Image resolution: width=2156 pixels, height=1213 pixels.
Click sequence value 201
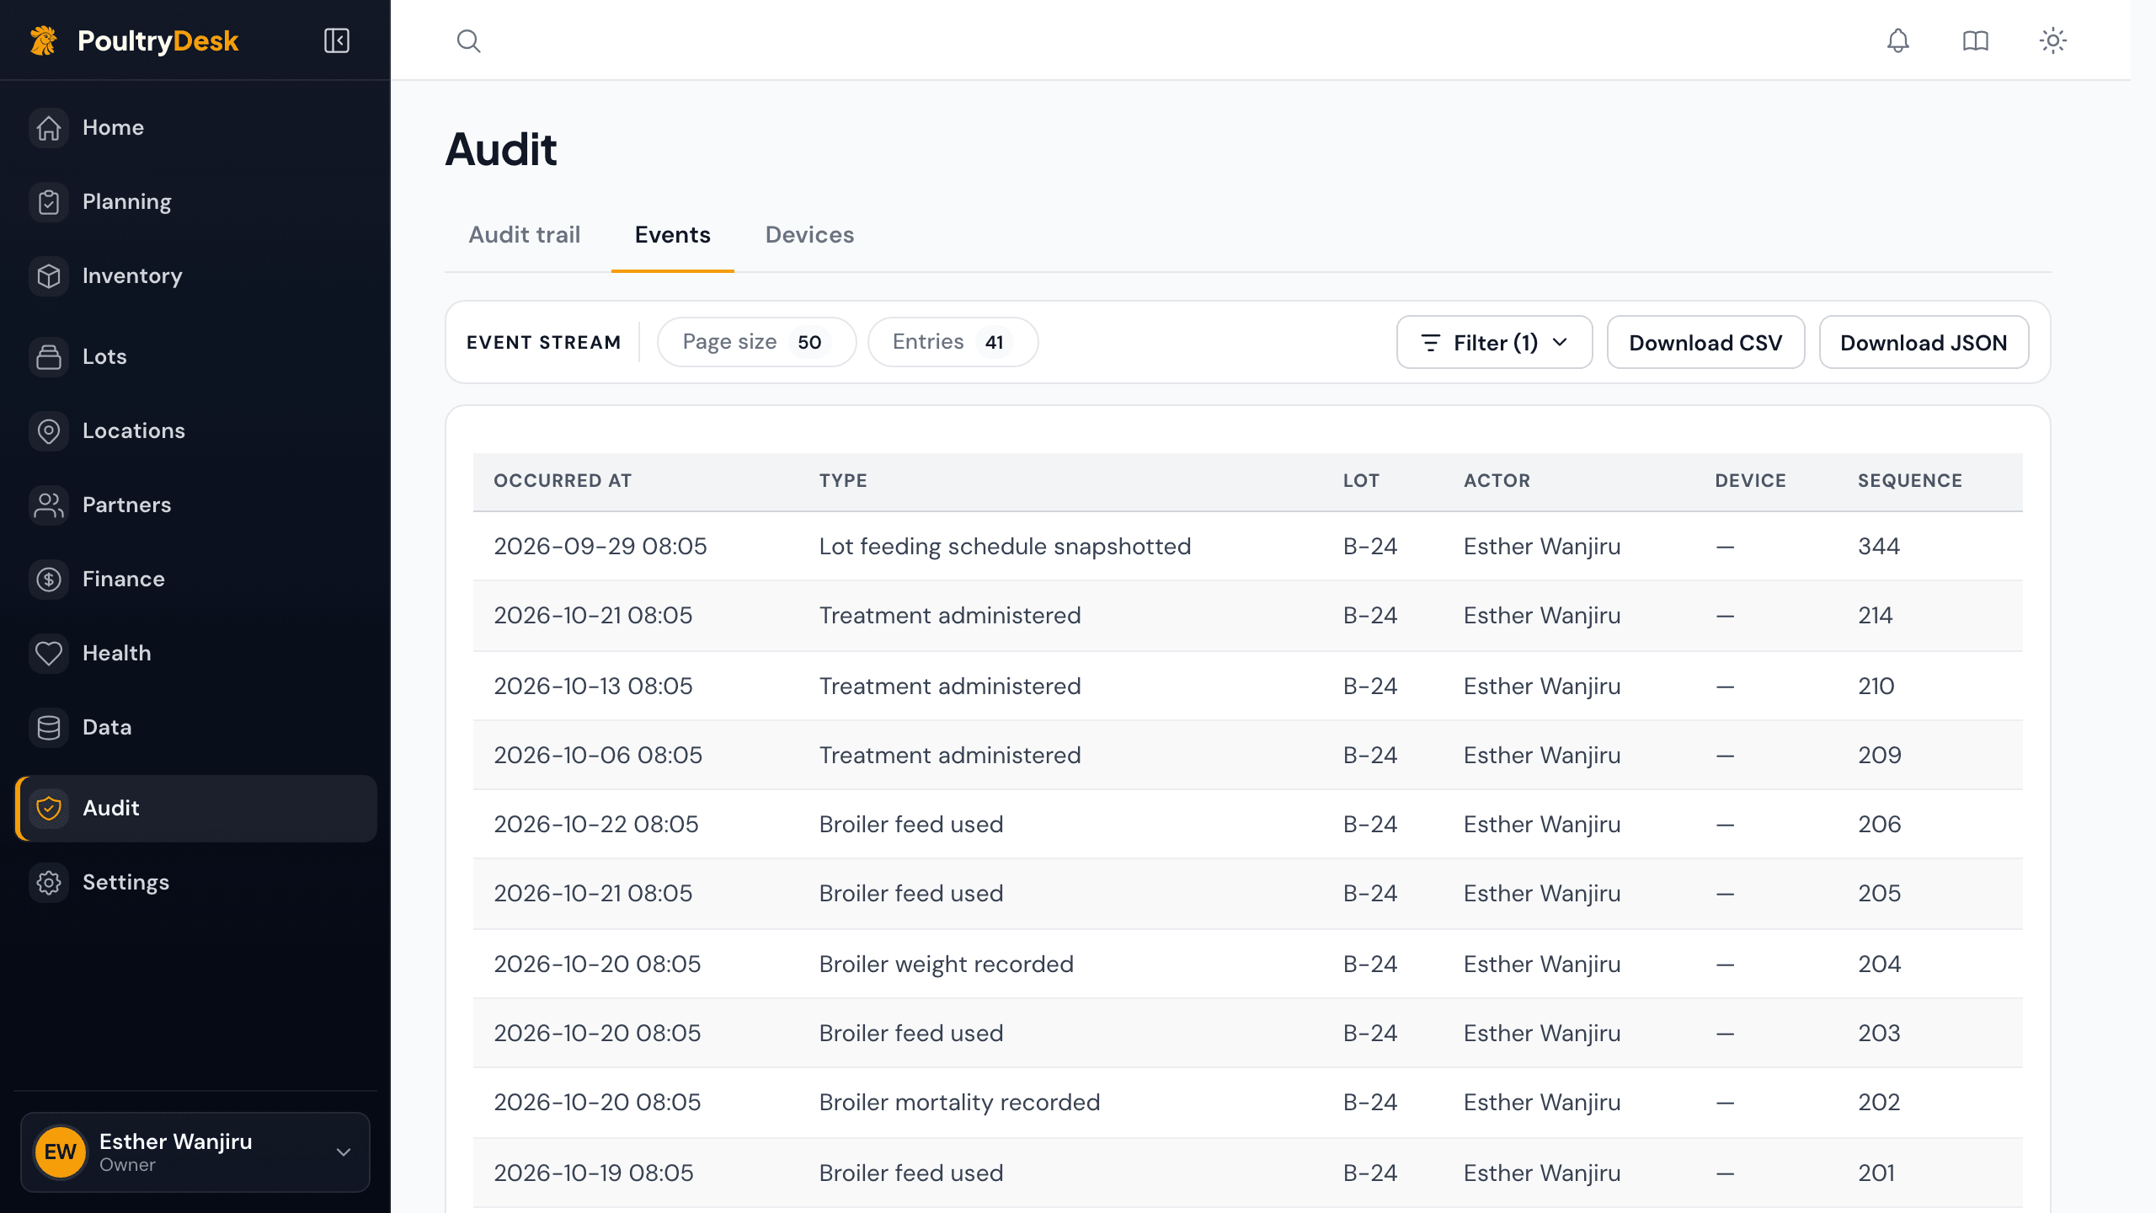point(1876,1173)
